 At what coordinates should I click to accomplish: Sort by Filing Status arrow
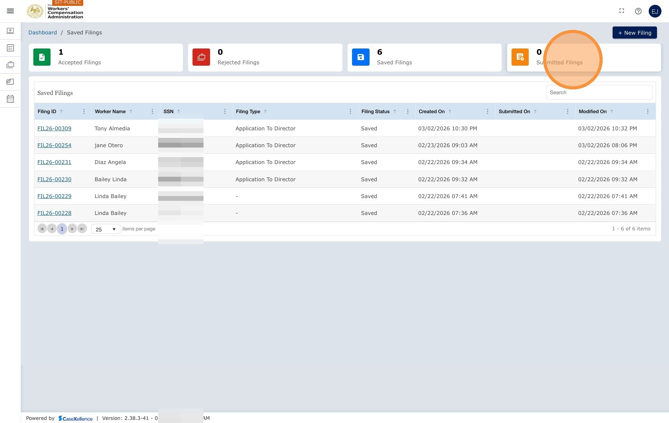(x=395, y=111)
